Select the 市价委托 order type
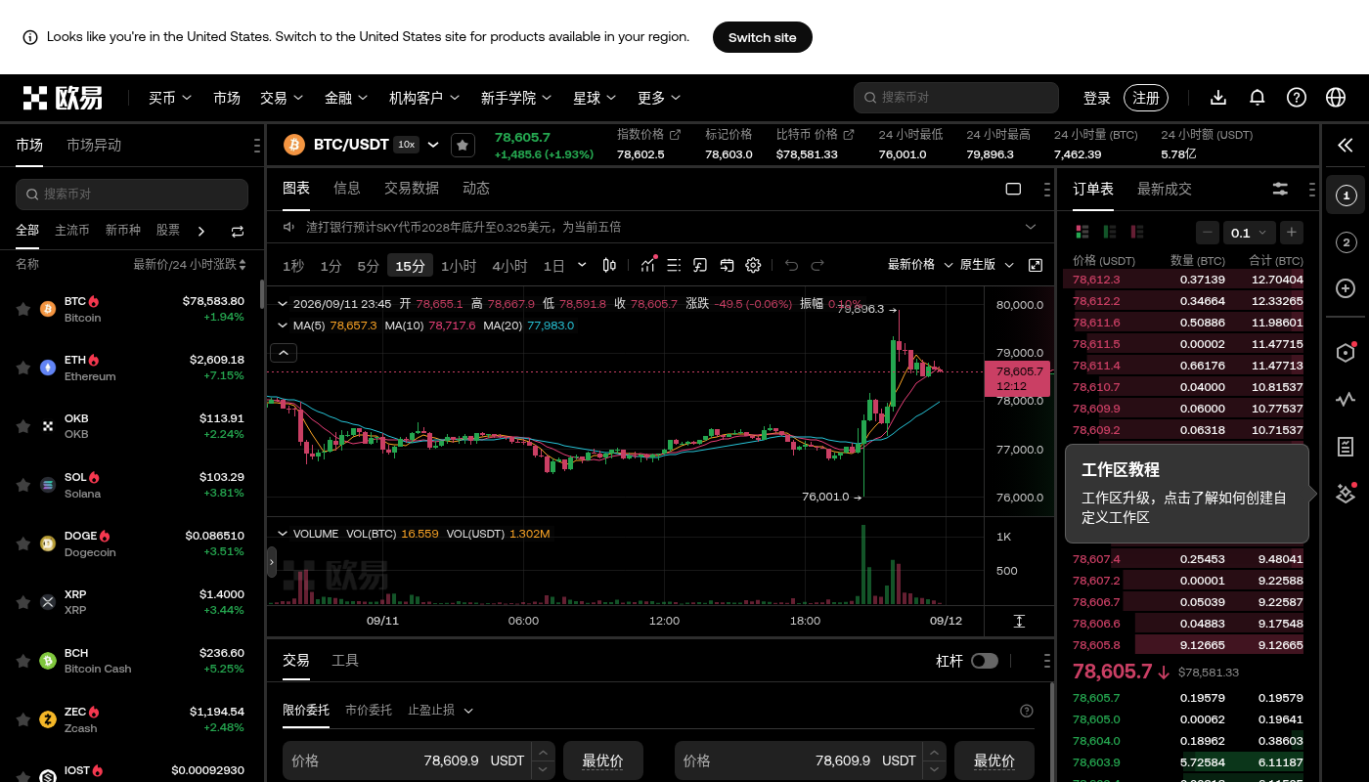Image resolution: width=1369 pixels, height=782 pixels. [369, 710]
